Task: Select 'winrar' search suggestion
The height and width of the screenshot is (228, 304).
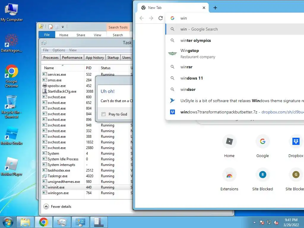Action: [x=235, y=67]
